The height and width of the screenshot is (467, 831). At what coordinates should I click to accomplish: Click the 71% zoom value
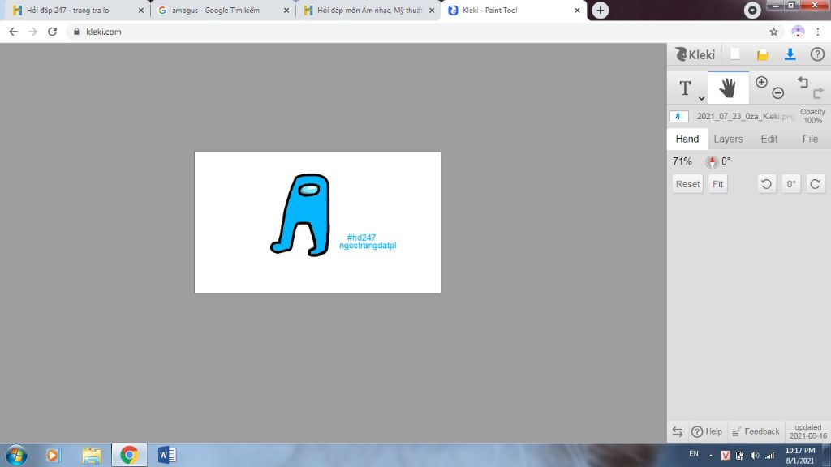(x=682, y=161)
